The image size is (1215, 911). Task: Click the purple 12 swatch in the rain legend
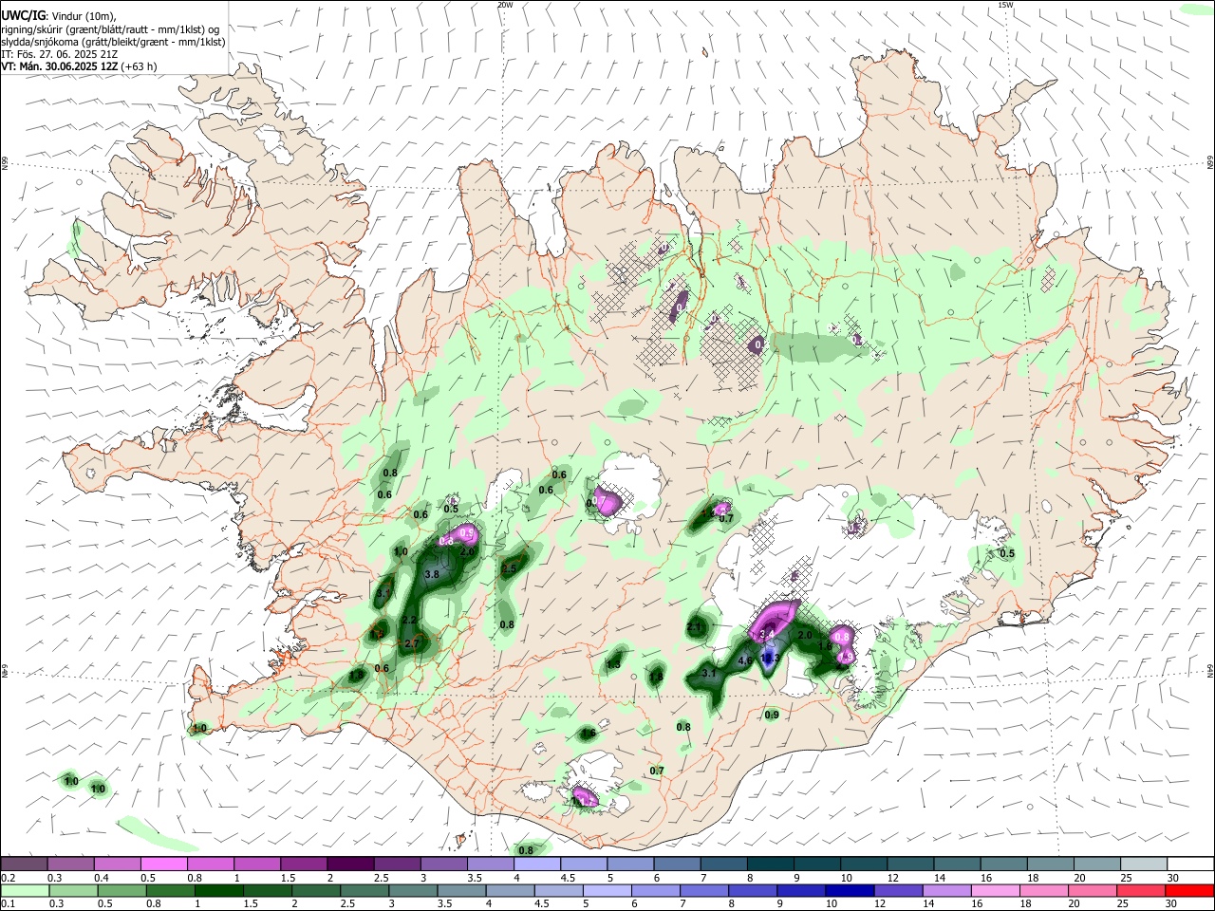pyautogui.click(x=899, y=890)
